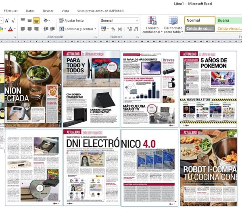The height and width of the screenshot is (213, 242).
Task: Select the page image with EU flags
Action: click(150, 168)
